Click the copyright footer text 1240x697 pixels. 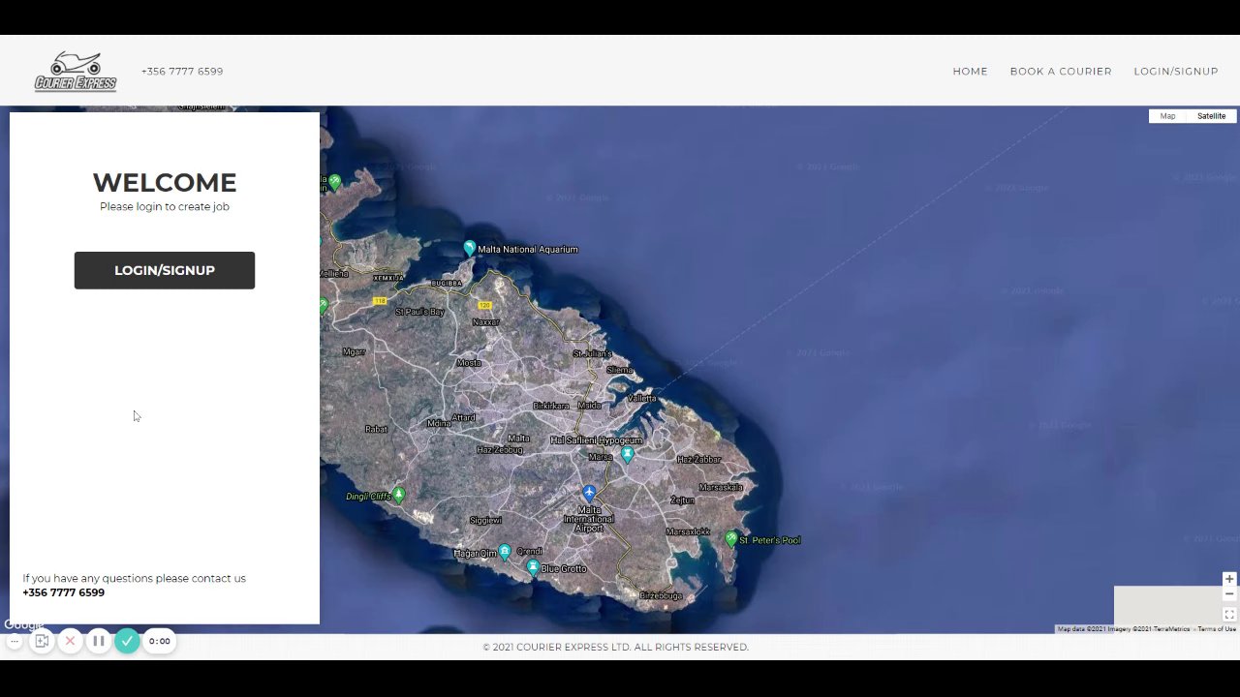click(x=616, y=647)
